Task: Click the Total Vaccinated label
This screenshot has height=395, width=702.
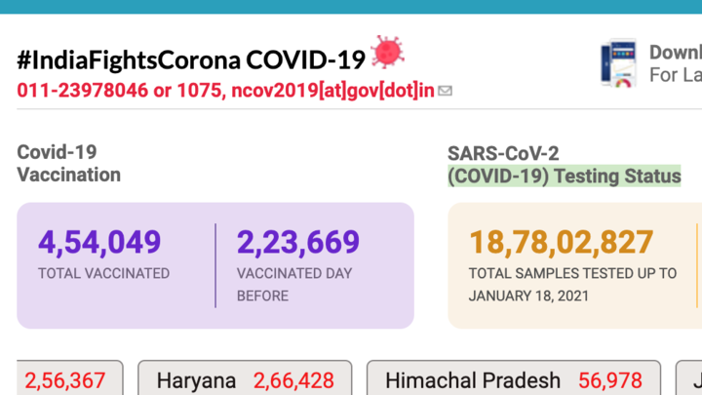Action: coord(103,274)
